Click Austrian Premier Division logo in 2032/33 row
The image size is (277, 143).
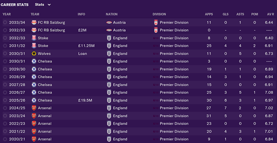(x=156, y=30)
